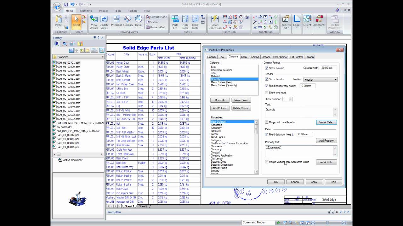This screenshot has height=226, width=403.
Task: Launch the View Wizard
Action: tap(94, 22)
